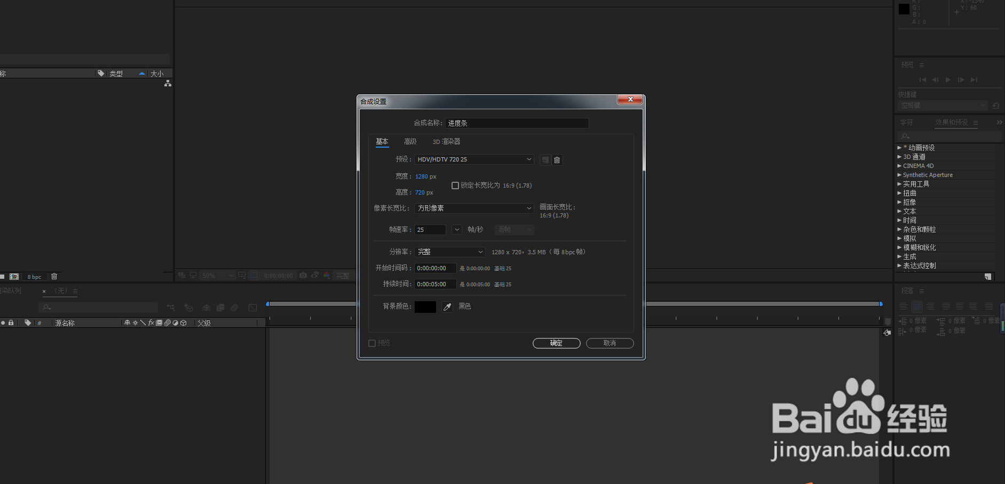The height and width of the screenshot is (484, 1005).
Task: Open project color depth 8 bpc button
Action: click(34, 277)
